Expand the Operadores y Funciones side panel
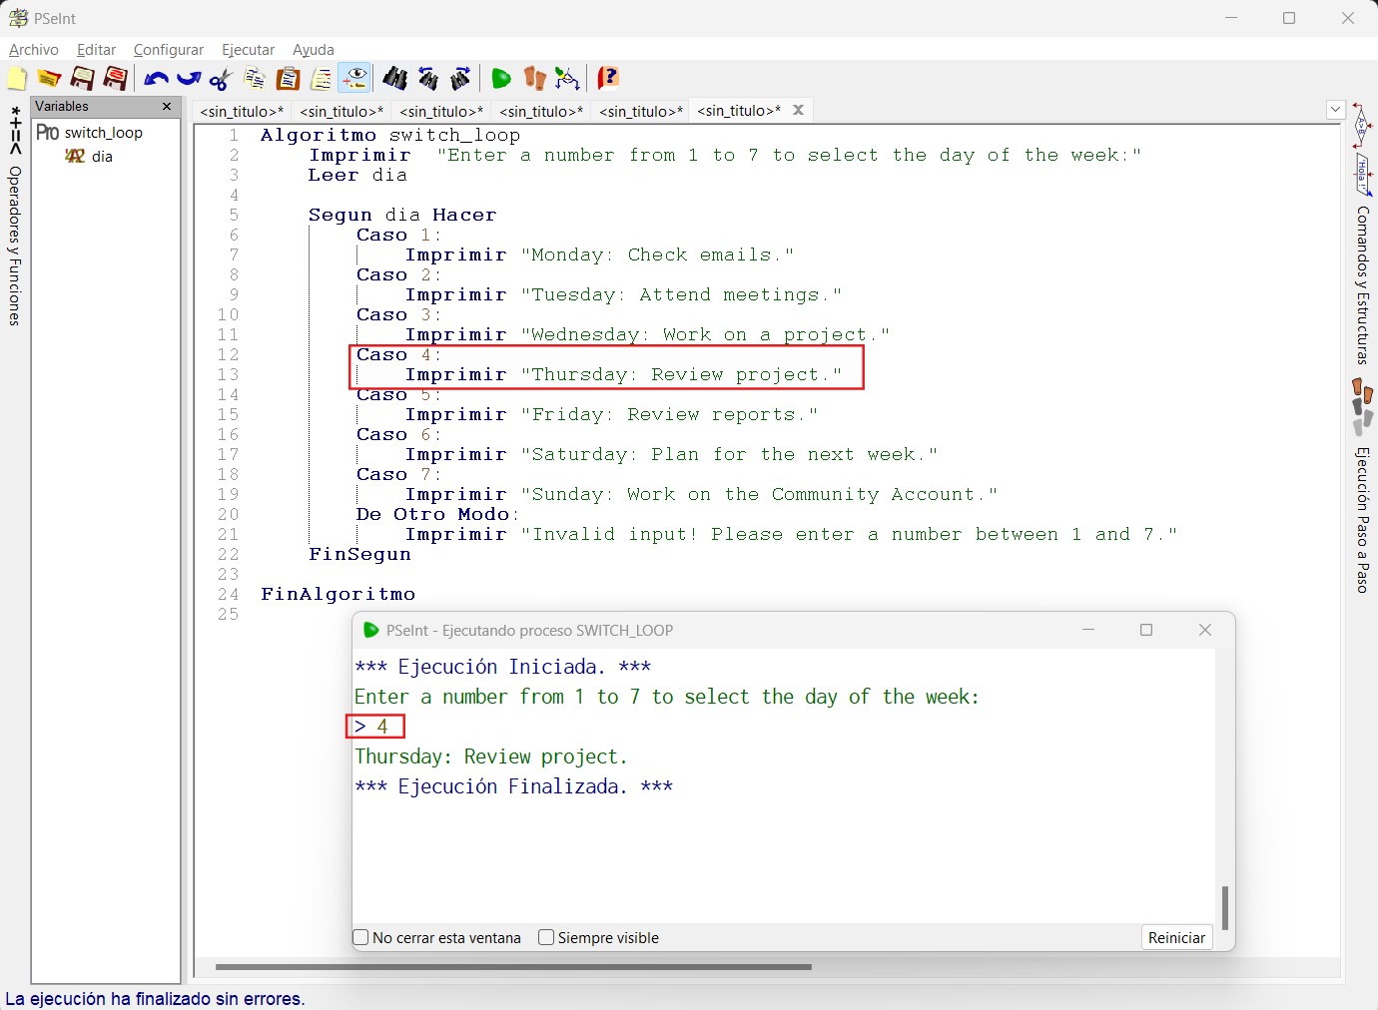 click(15, 216)
